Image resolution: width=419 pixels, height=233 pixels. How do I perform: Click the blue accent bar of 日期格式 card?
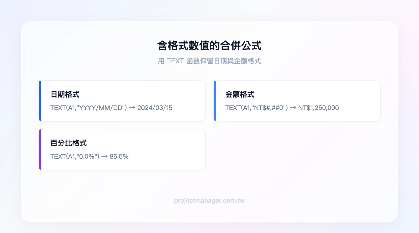click(x=40, y=101)
